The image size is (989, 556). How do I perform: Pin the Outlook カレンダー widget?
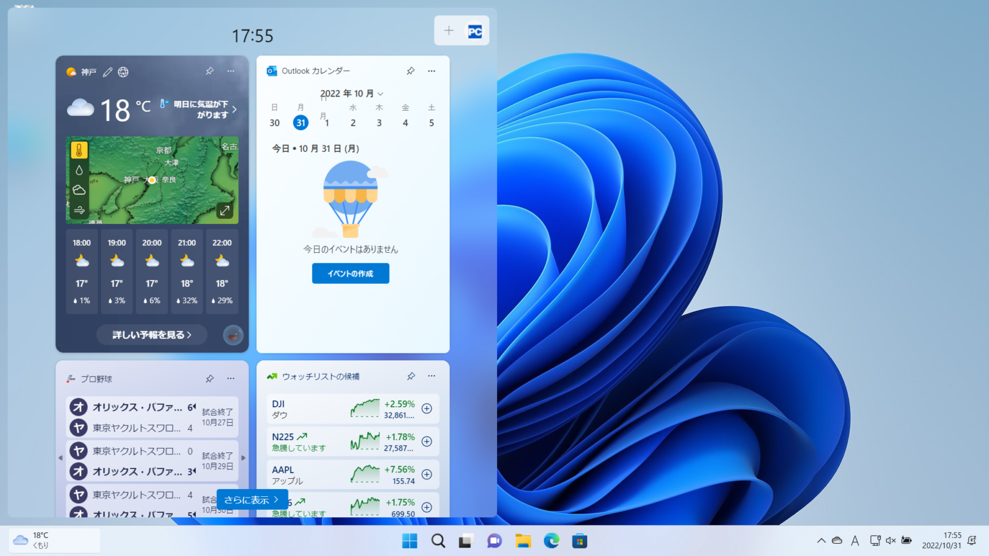tap(410, 71)
